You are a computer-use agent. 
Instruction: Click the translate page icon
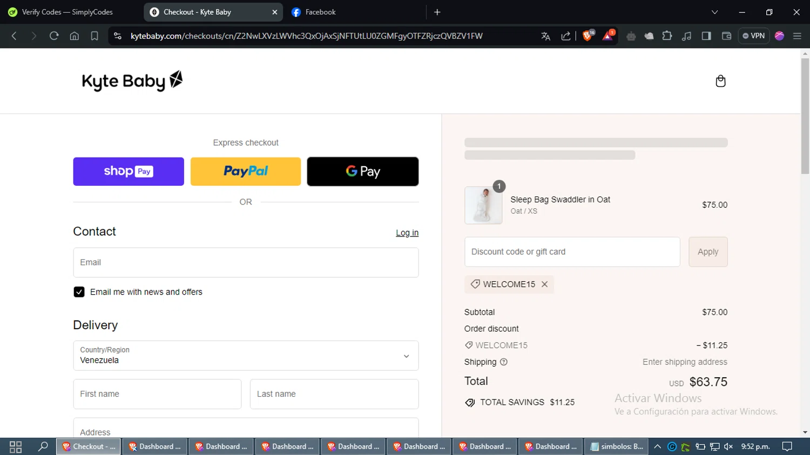(x=545, y=36)
